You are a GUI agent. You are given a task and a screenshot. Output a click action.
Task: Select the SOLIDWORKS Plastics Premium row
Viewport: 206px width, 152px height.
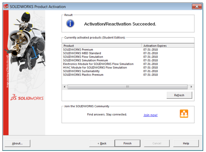click(x=128, y=75)
